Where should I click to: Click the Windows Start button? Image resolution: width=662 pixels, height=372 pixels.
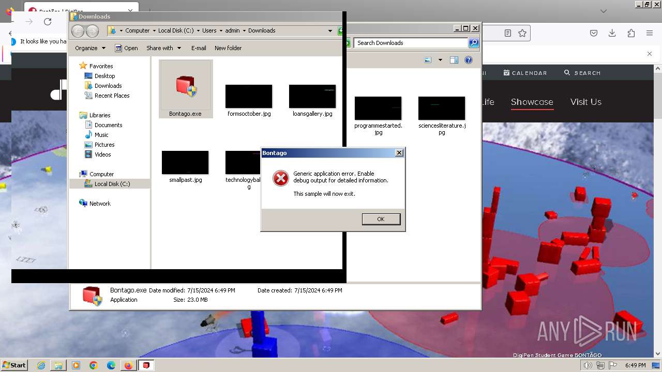(x=14, y=365)
